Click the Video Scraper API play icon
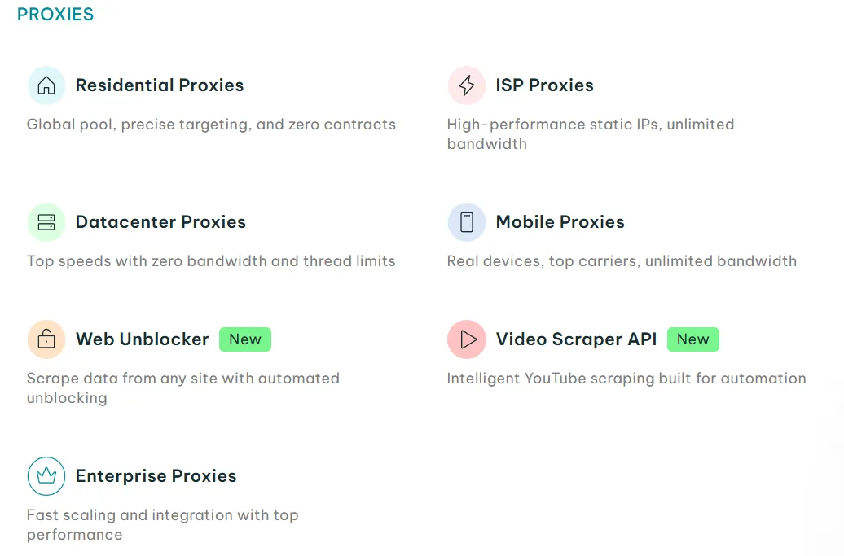This screenshot has width=844, height=556. (467, 339)
